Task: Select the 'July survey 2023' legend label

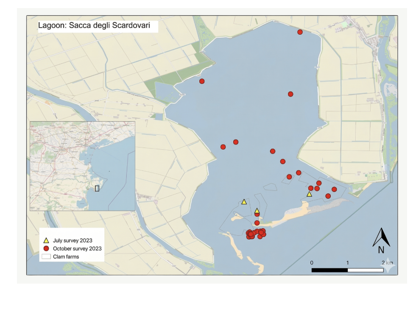Action: point(73,240)
